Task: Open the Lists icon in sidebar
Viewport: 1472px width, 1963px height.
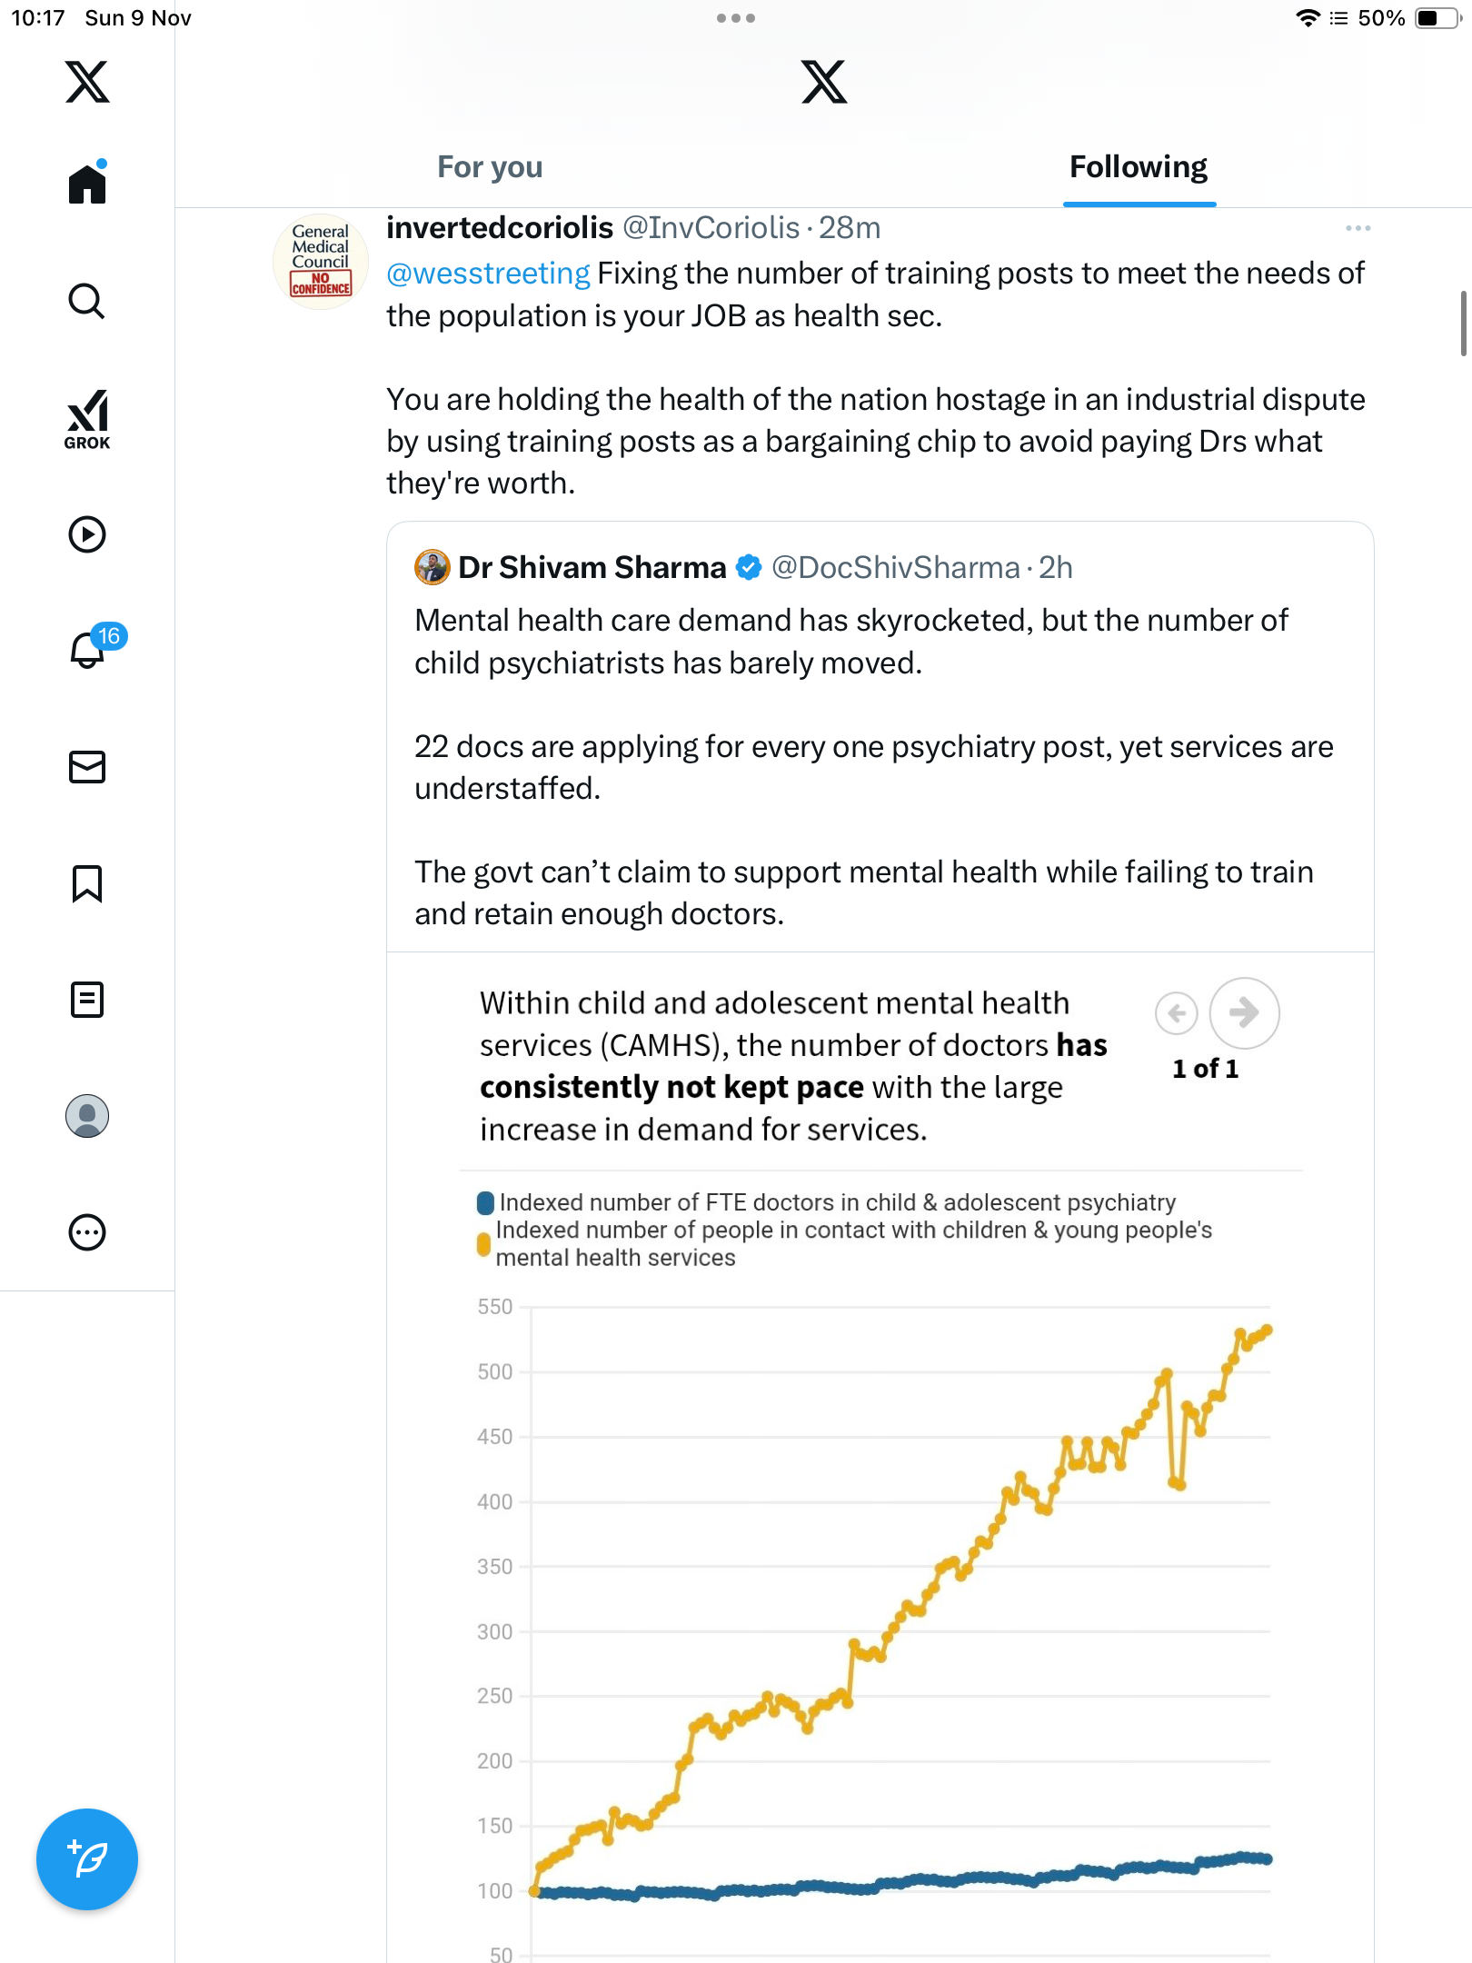Action: (87, 1000)
